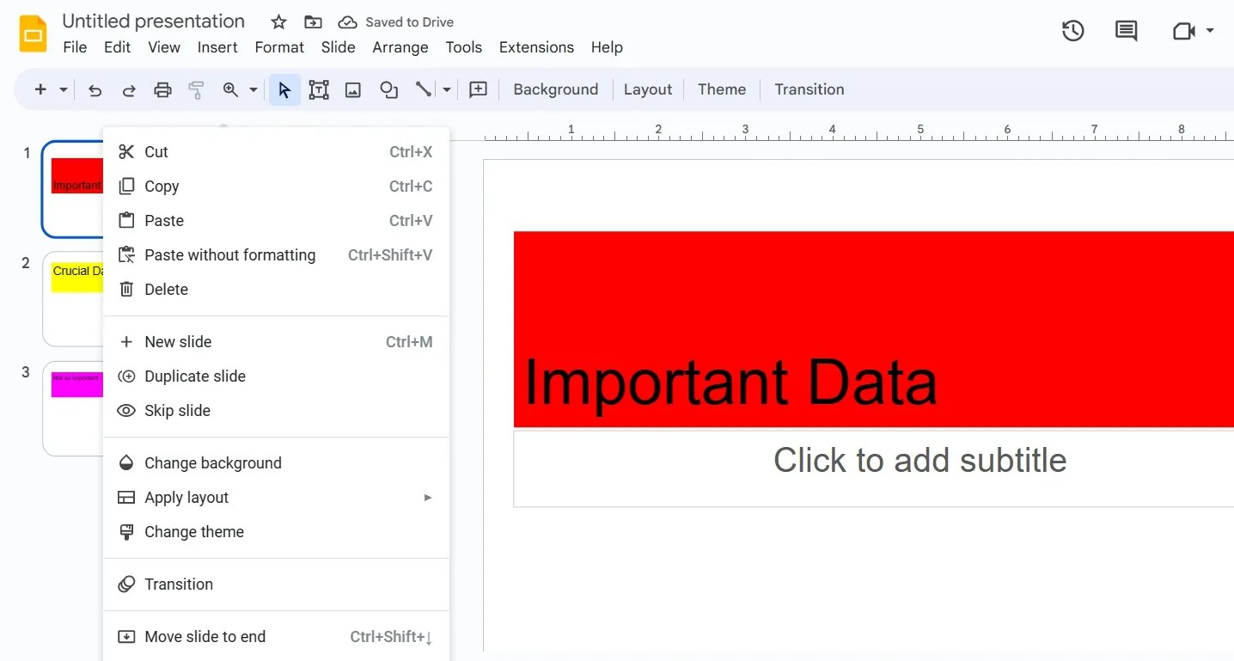The height and width of the screenshot is (661, 1234).
Task: Expand the New slide dropdown arrow
Action: tap(62, 89)
